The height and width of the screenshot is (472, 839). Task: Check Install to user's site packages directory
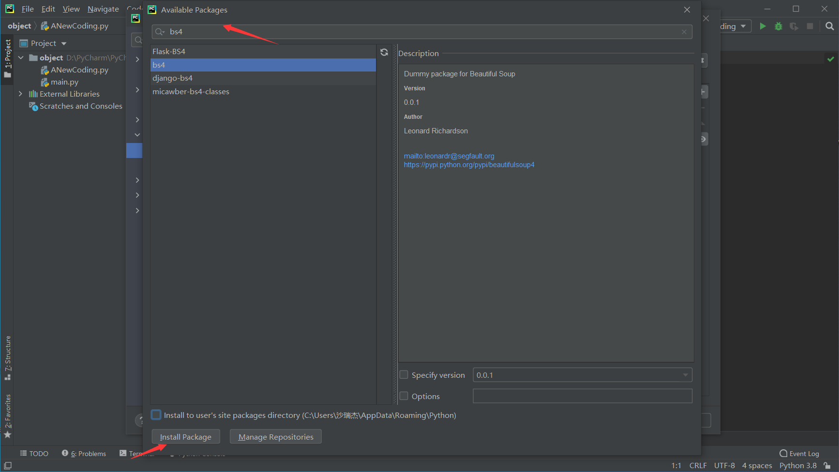156,415
